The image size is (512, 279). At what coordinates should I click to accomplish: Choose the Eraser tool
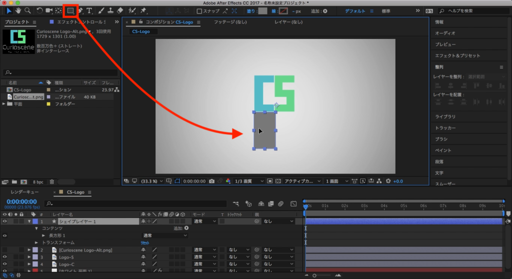pyautogui.click(x=119, y=10)
